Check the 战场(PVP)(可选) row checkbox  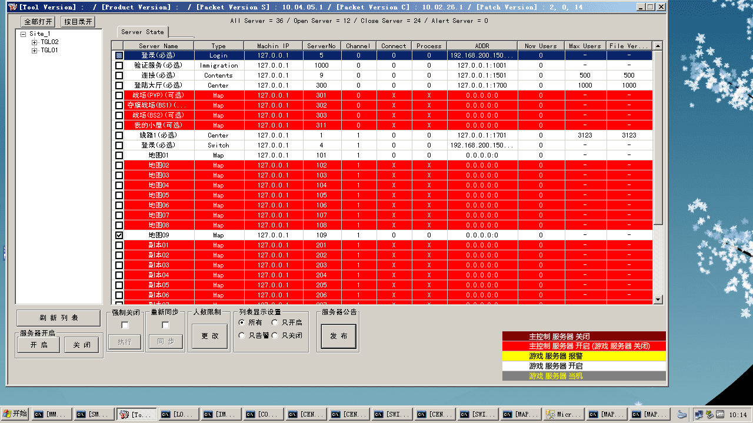(x=119, y=96)
